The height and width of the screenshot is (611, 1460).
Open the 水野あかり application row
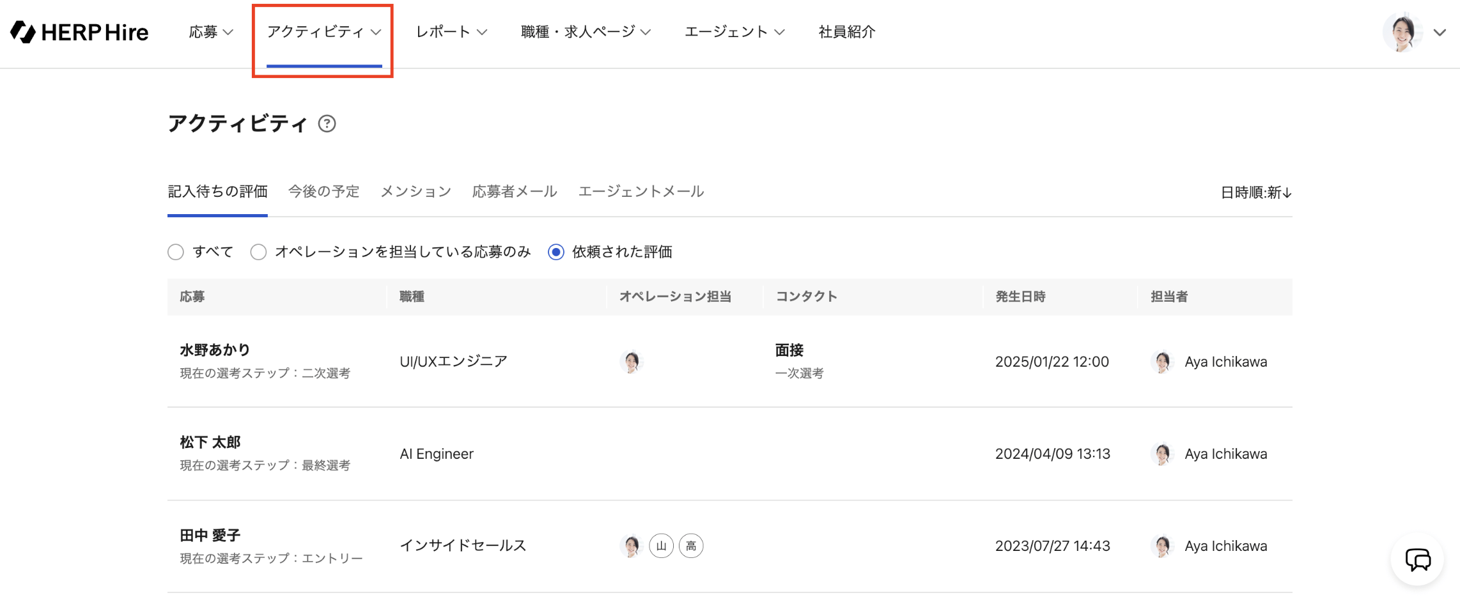[215, 350]
